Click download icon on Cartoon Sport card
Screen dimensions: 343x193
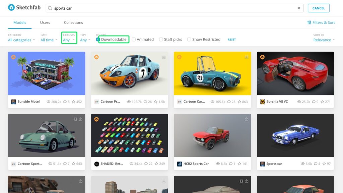pos(81,119)
